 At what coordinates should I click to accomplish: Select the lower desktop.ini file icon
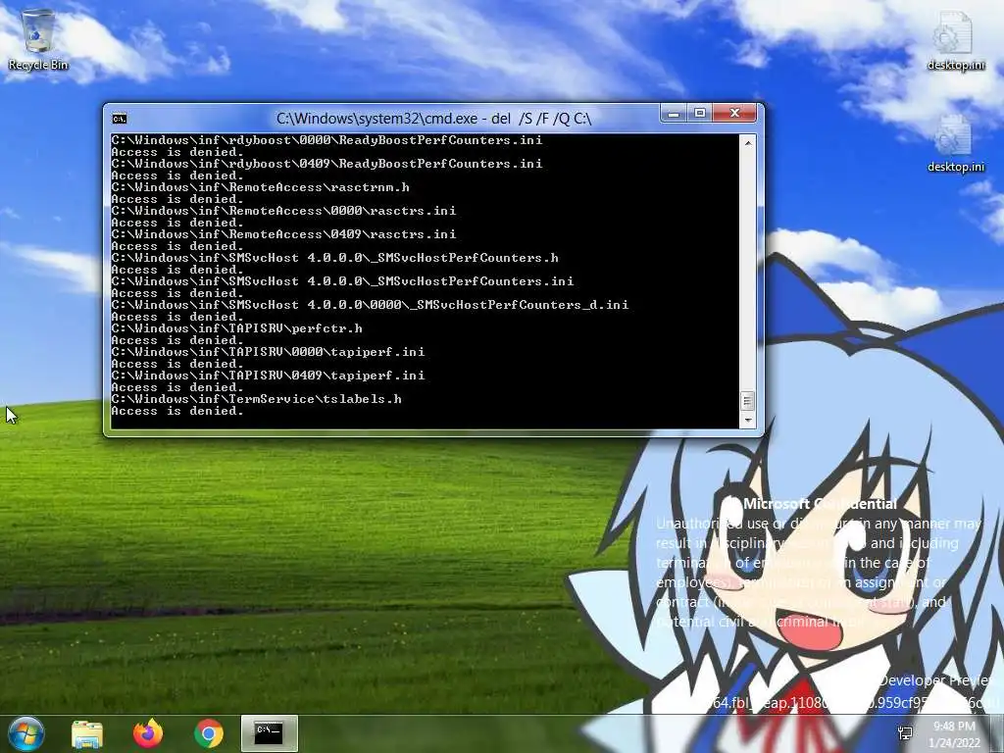[955, 143]
